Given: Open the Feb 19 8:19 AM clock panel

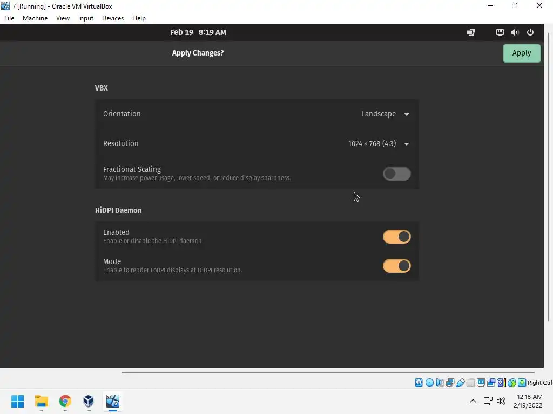Looking at the screenshot, I should pos(198,32).
